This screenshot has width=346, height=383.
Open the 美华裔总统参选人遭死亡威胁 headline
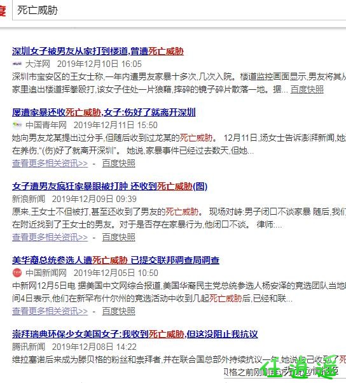pyautogui.click(x=116, y=261)
